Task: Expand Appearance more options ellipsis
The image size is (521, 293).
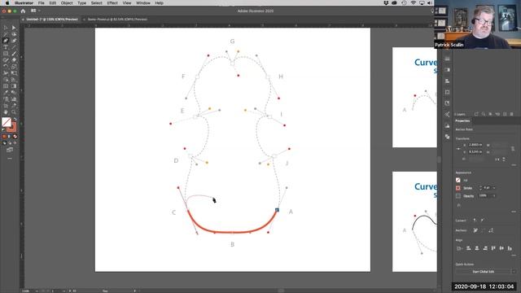Action: pyautogui.click(x=514, y=212)
